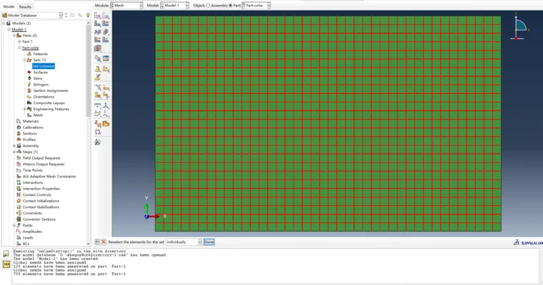
Task: Select the Partition Face tool
Action: click(106, 87)
